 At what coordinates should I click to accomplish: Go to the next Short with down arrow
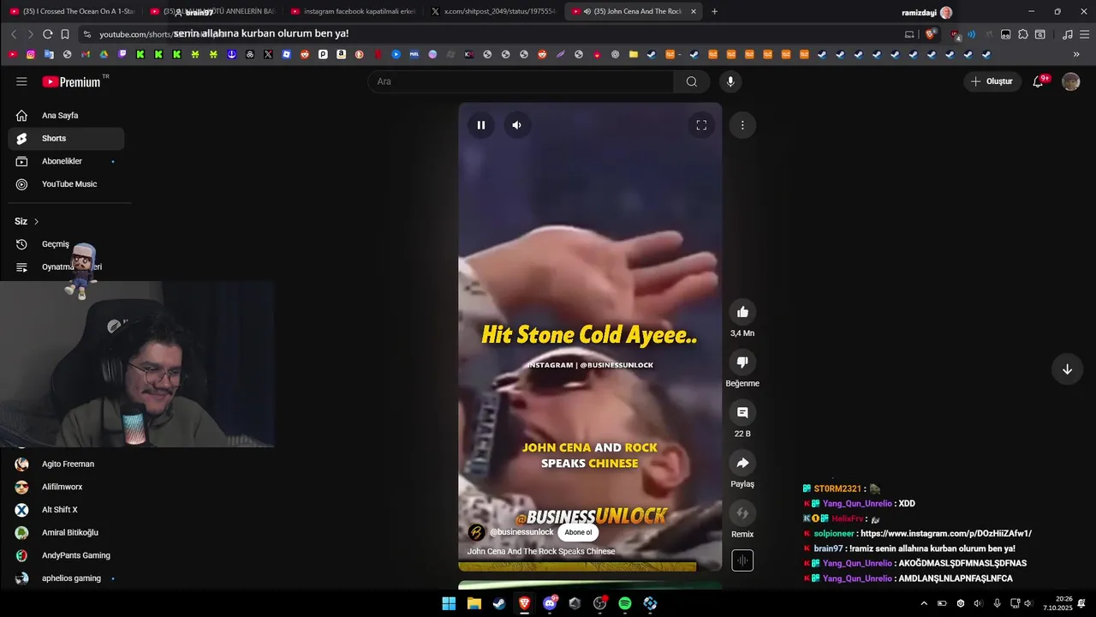pos(1067,369)
